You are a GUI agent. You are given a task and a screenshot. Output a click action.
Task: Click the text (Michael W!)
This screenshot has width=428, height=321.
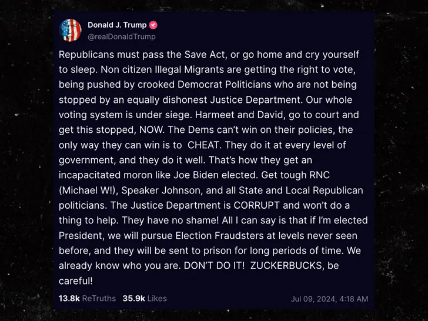pos(88,190)
